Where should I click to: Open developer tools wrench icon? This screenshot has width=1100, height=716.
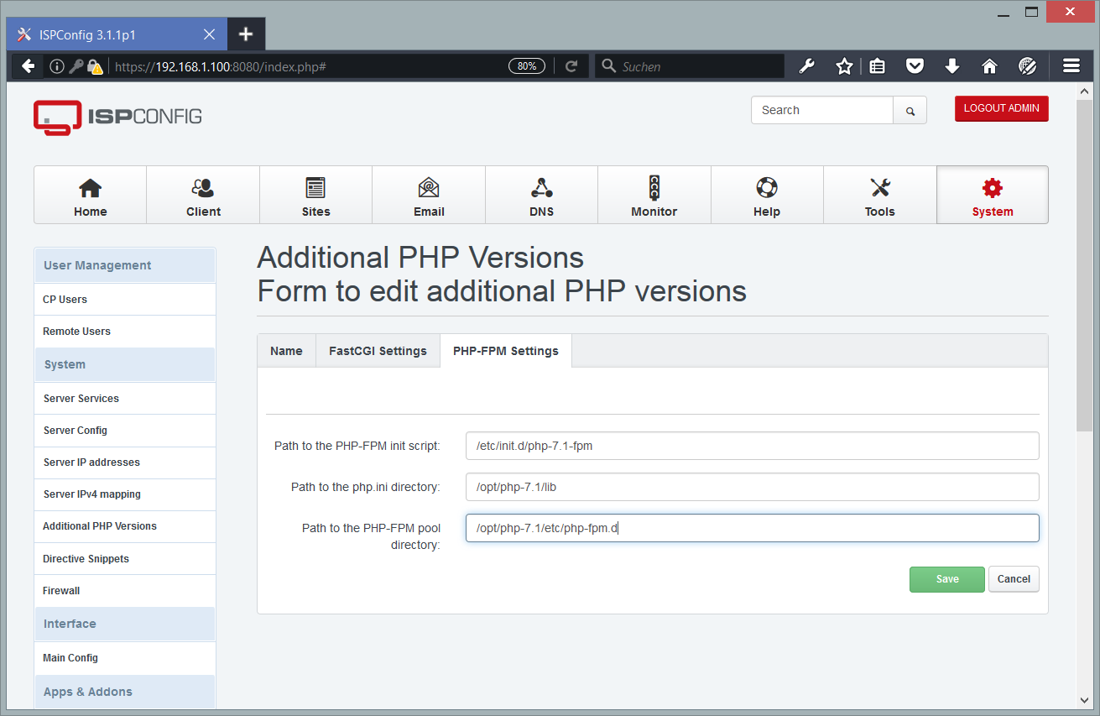coord(807,66)
